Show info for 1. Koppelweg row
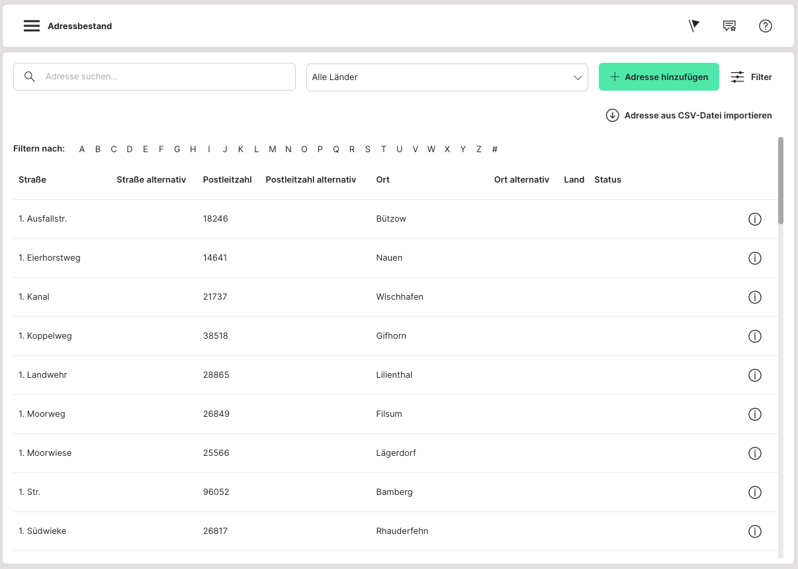 coord(754,336)
